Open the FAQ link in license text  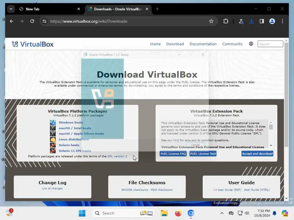point(176,140)
